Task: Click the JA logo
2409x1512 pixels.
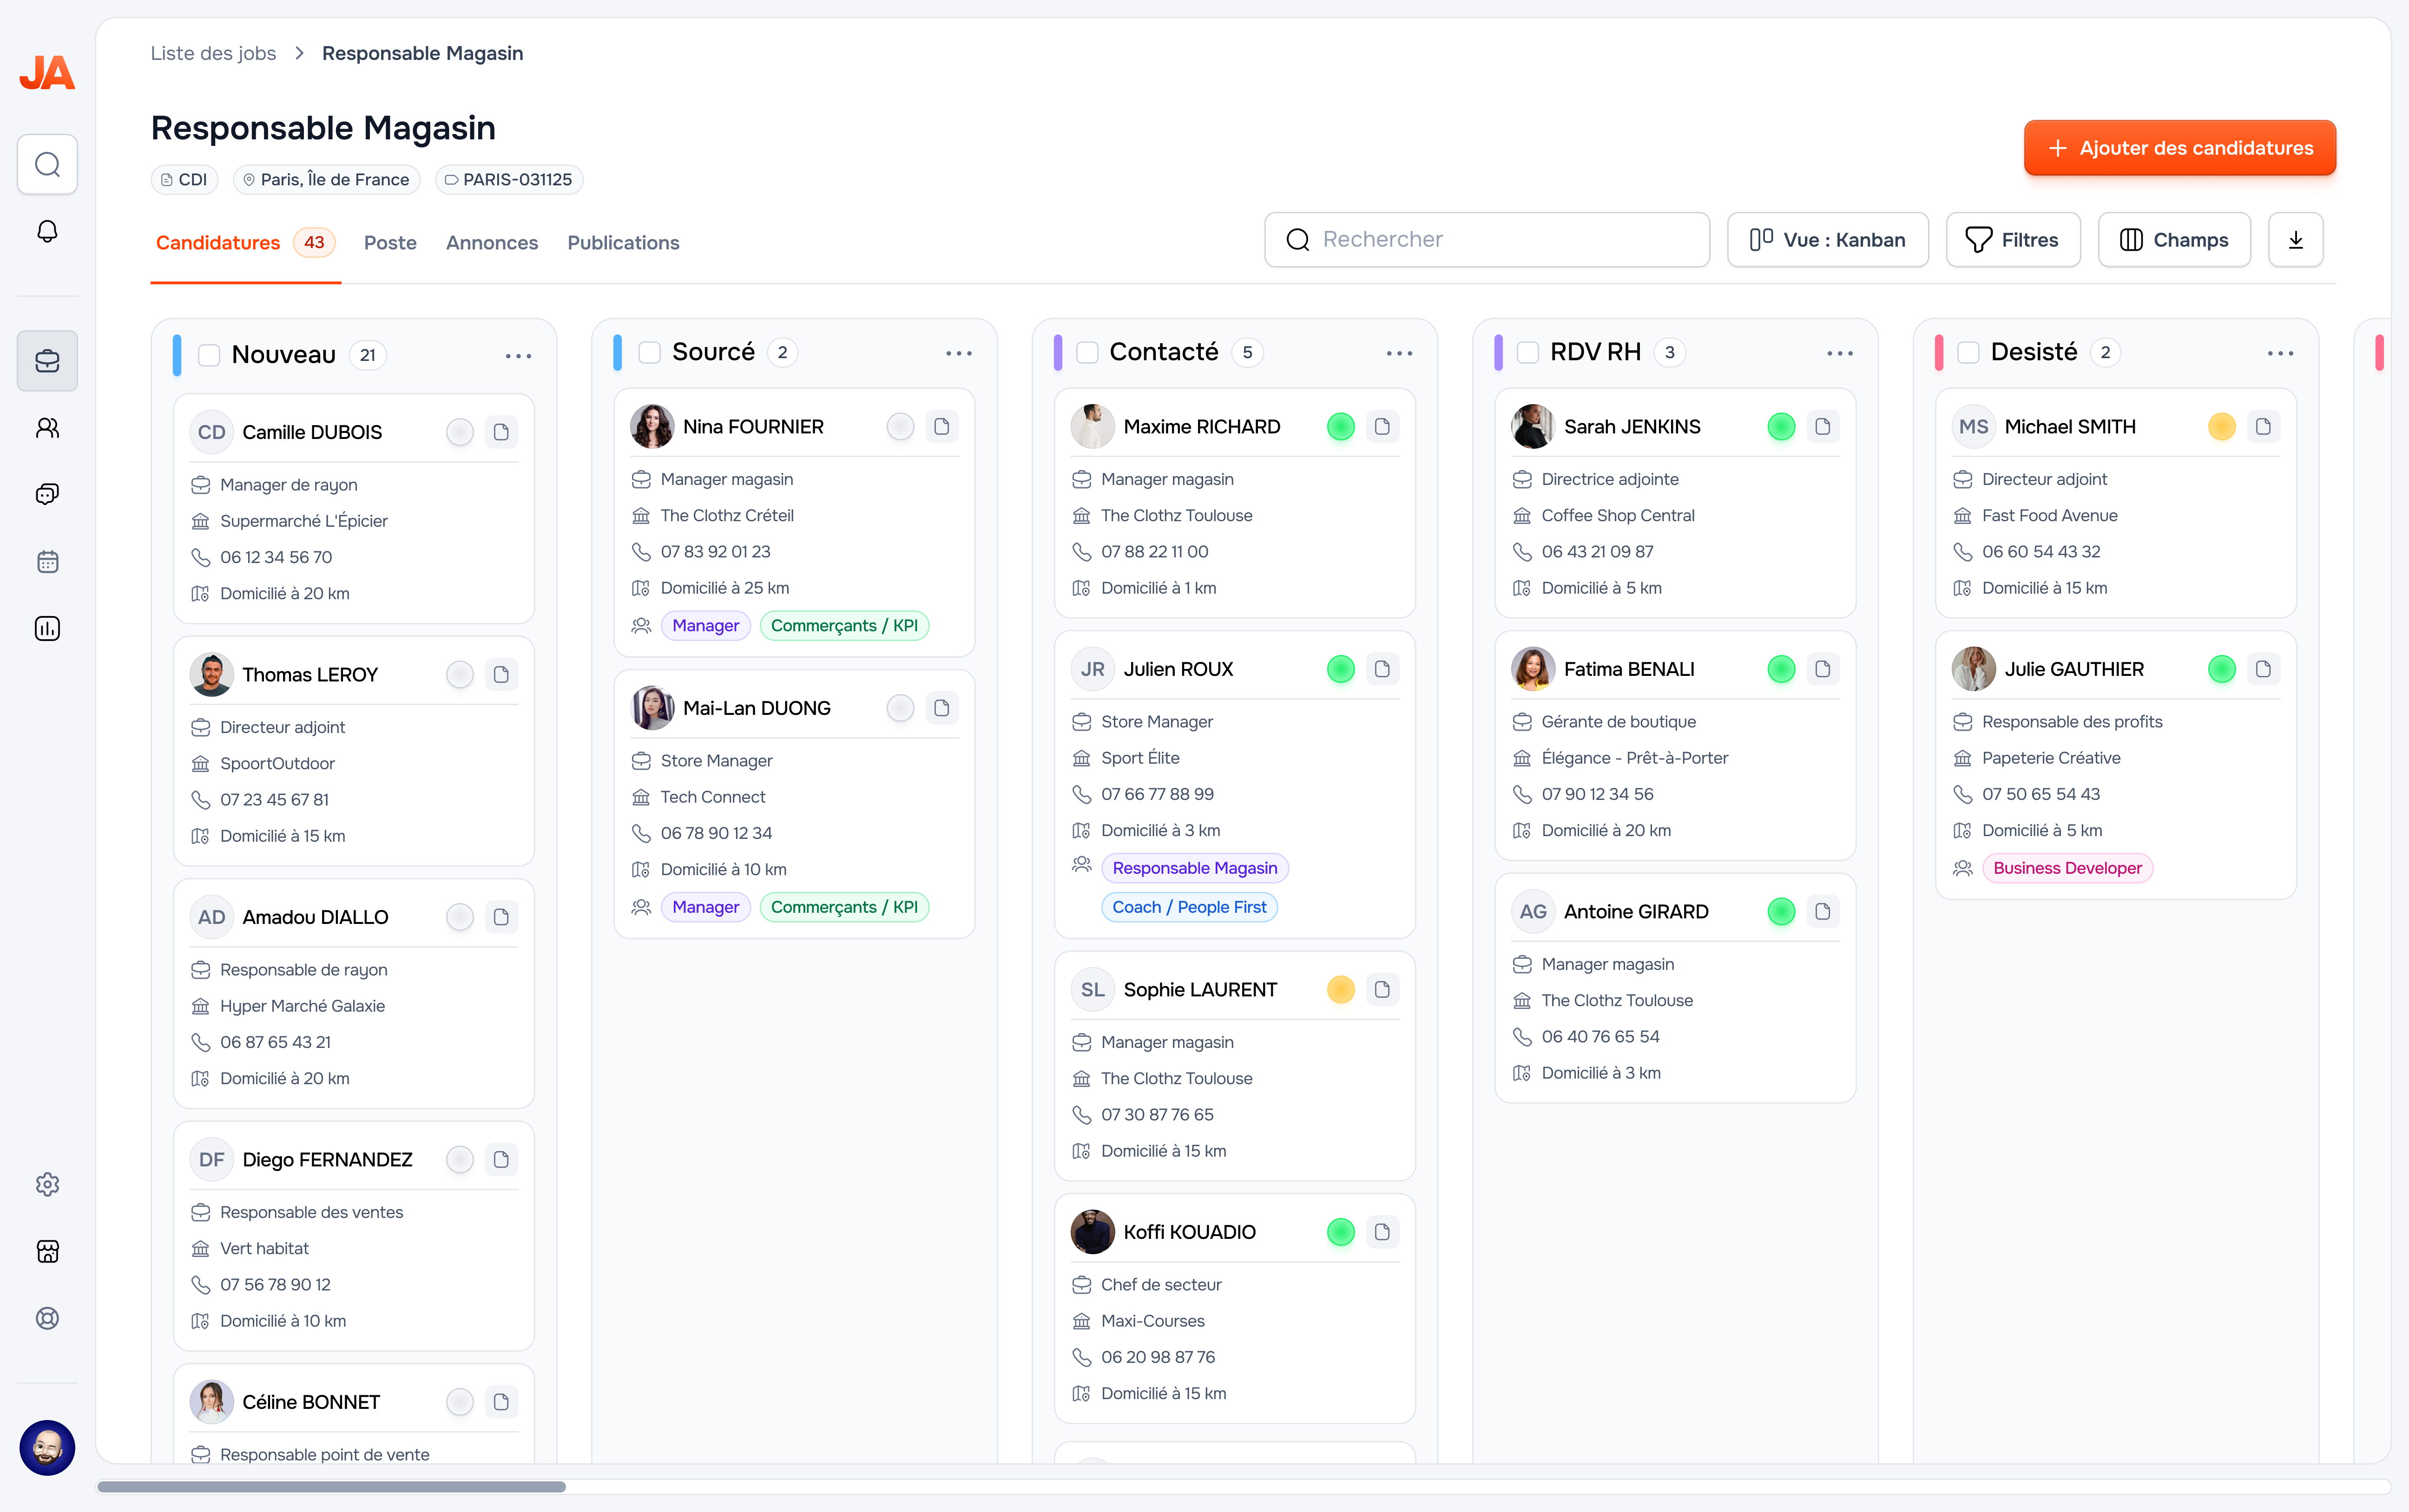Action: [x=47, y=72]
